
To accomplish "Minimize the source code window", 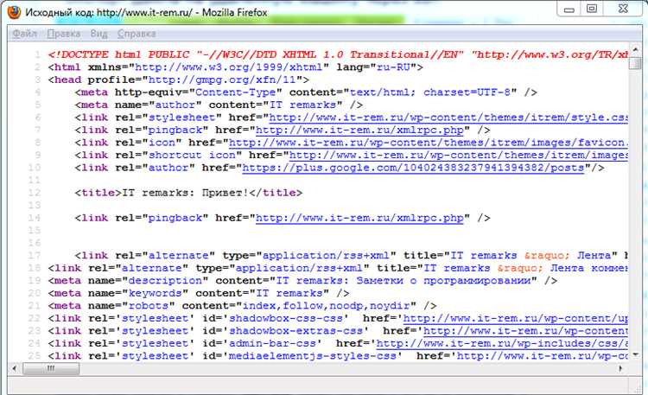I will pos(569,10).
